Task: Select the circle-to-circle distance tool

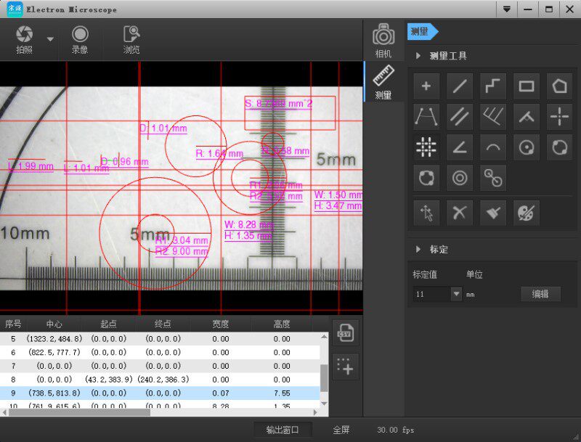Action: tap(493, 178)
